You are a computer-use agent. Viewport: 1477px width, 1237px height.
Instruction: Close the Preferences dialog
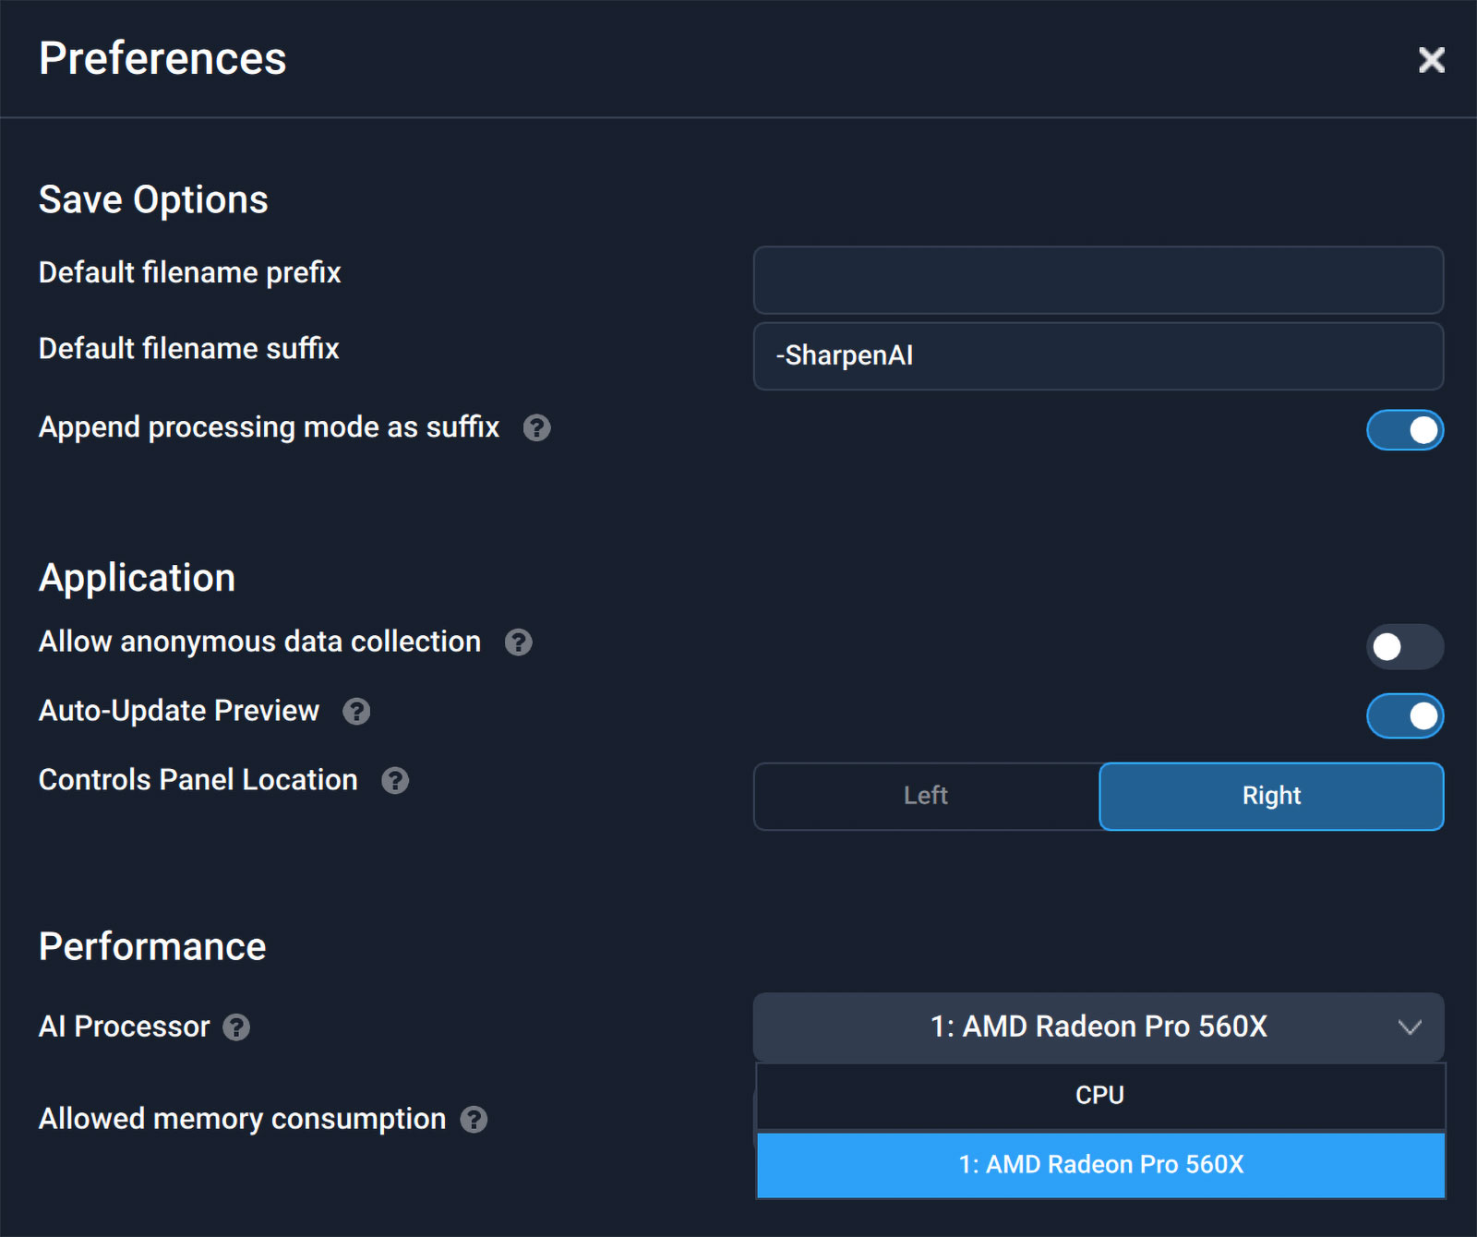1431,60
